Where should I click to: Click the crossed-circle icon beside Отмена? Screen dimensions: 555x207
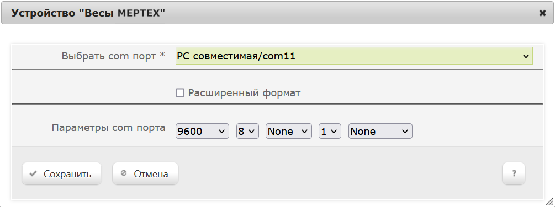(x=124, y=173)
